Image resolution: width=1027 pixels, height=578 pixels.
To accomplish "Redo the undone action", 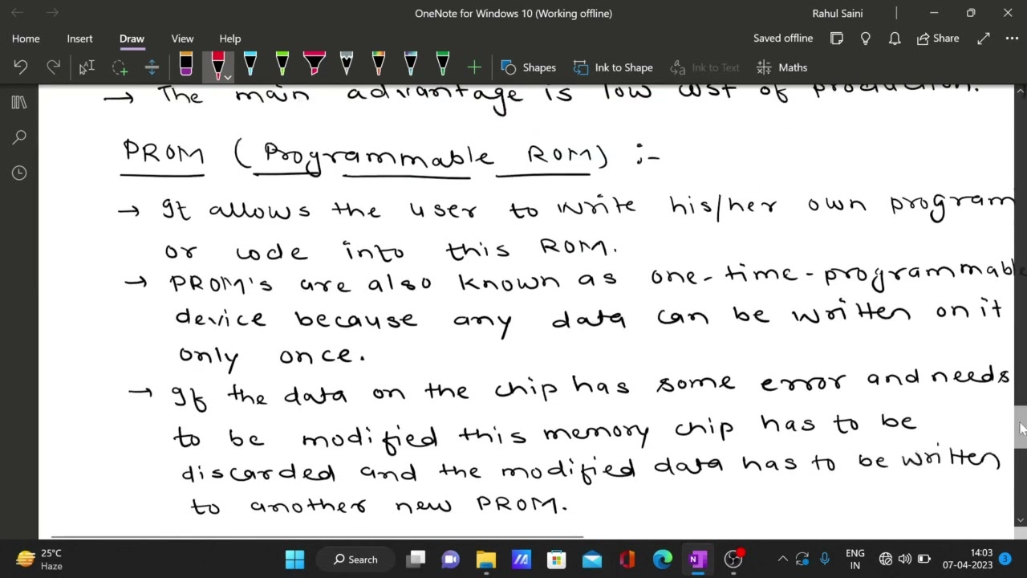I will click(53, 67).
